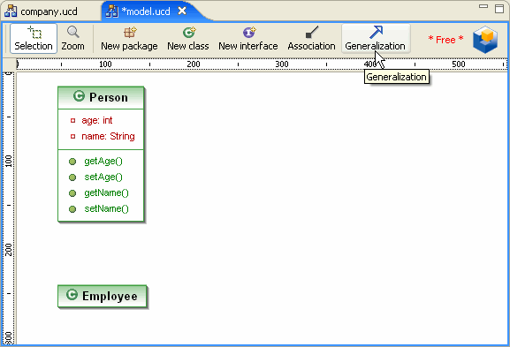Screen dimensions: 510x347
Task: Select the setAge() method
Action: pyautogui.click(x=103, y=177)
